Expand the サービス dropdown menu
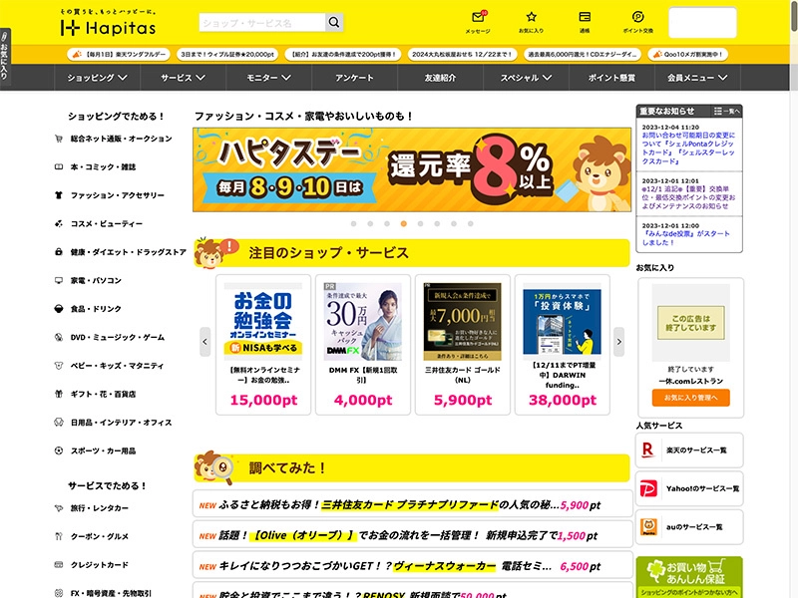Viewport: 798px width, 598px height. pos(184,78)
